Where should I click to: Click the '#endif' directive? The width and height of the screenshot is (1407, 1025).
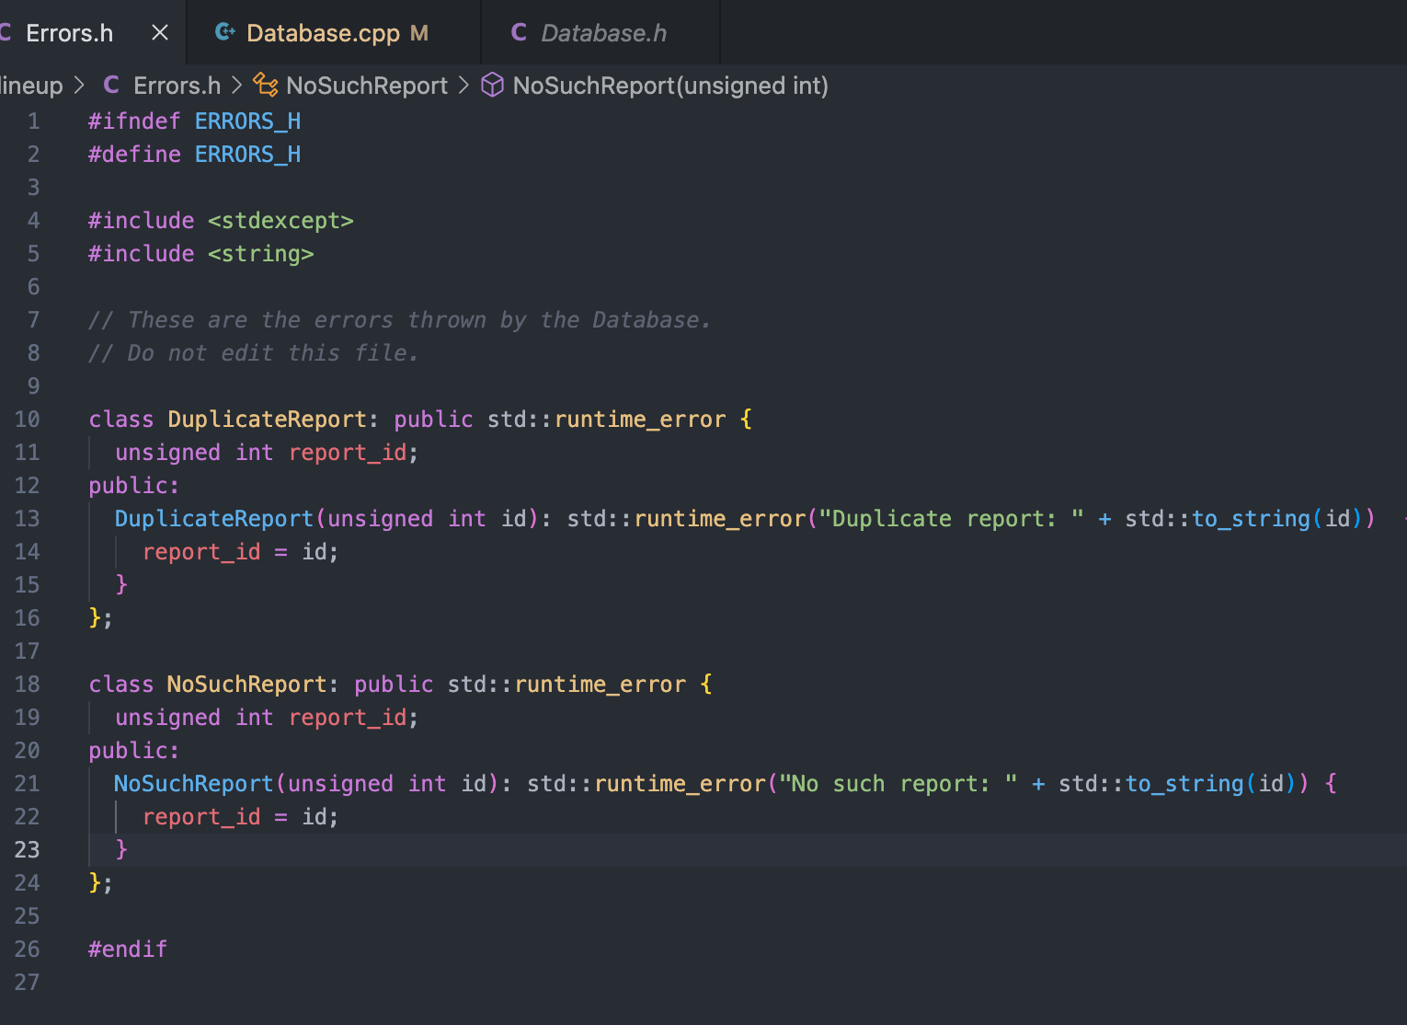click(128, 950)
